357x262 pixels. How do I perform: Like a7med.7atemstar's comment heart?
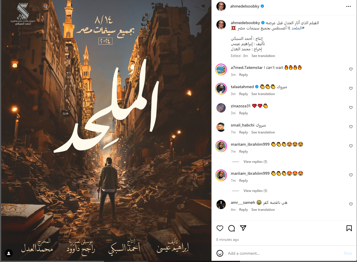pos(351,69)
